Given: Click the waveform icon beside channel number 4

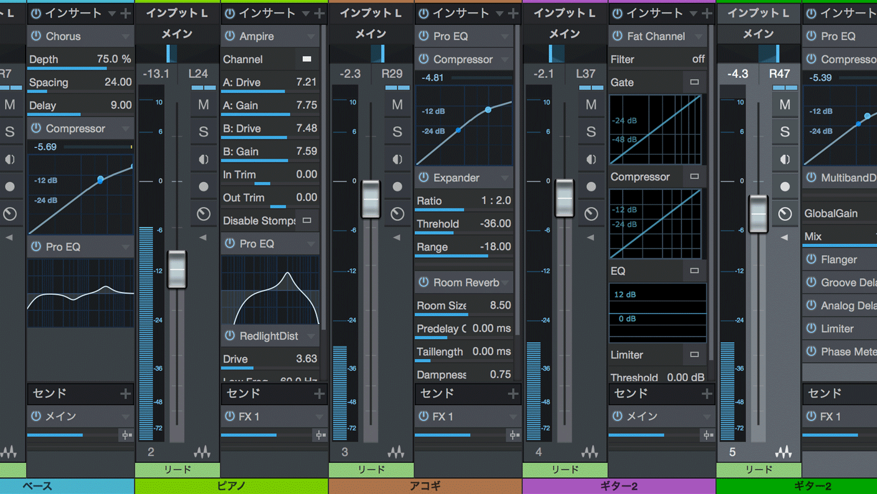Looking at the screenshot, I should click(x=590, y=452).
